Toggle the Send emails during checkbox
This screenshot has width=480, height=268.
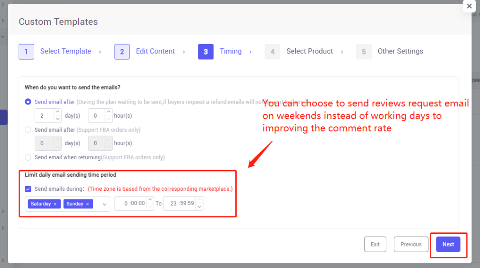[28, 189]
